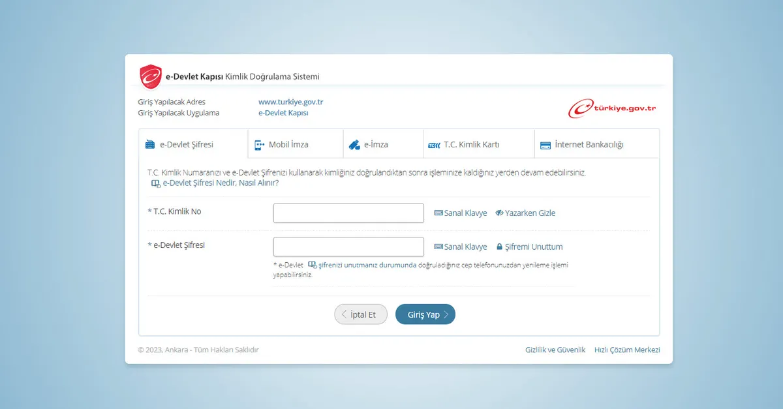Open the Gizlilik ve Güvenlik link
Image resolution: width=783 pixels, height=409 pixels.
(555, 350)
